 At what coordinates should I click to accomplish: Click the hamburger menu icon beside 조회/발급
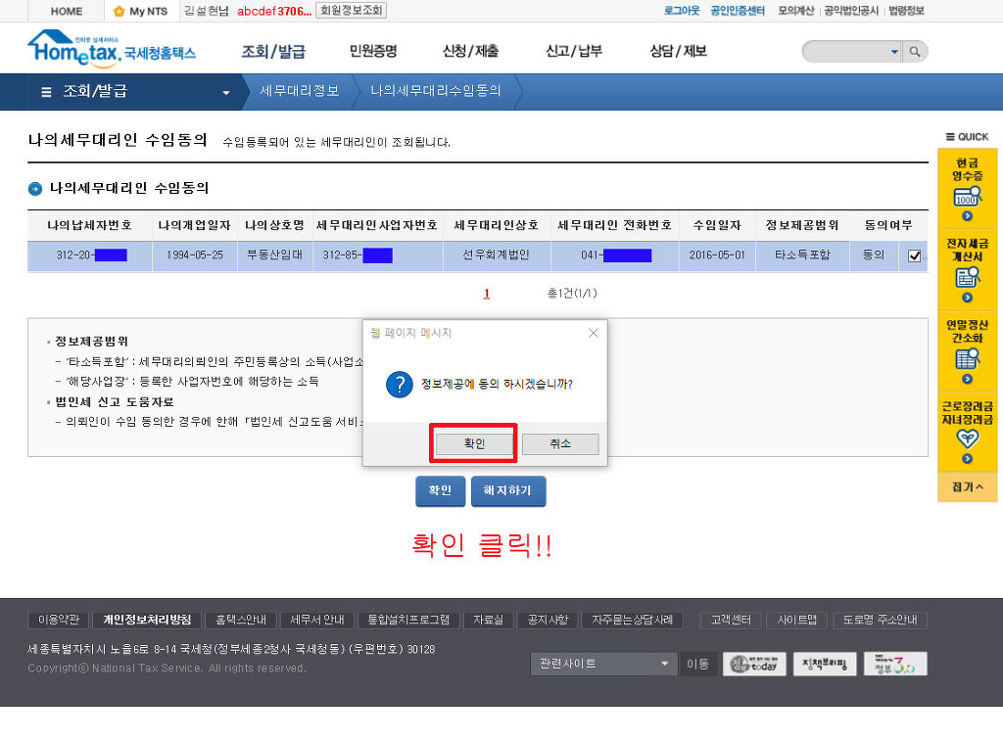click(x=46, y=92)
